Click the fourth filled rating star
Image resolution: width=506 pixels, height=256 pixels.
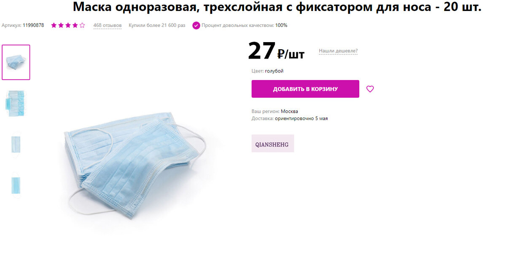click(x=75, y=25)
